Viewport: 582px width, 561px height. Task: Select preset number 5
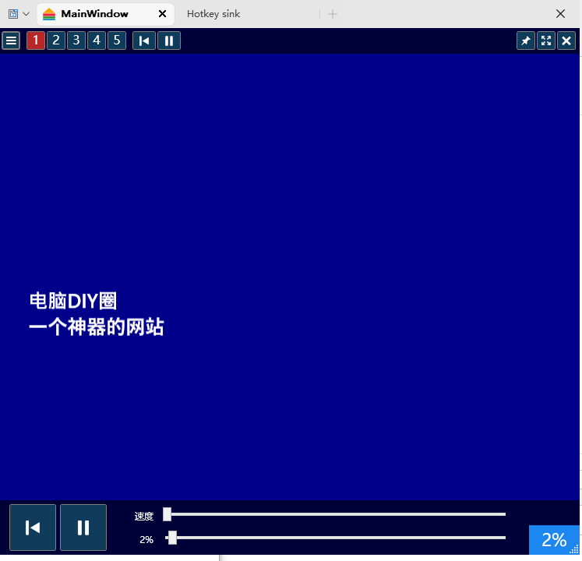pos(117,41)
